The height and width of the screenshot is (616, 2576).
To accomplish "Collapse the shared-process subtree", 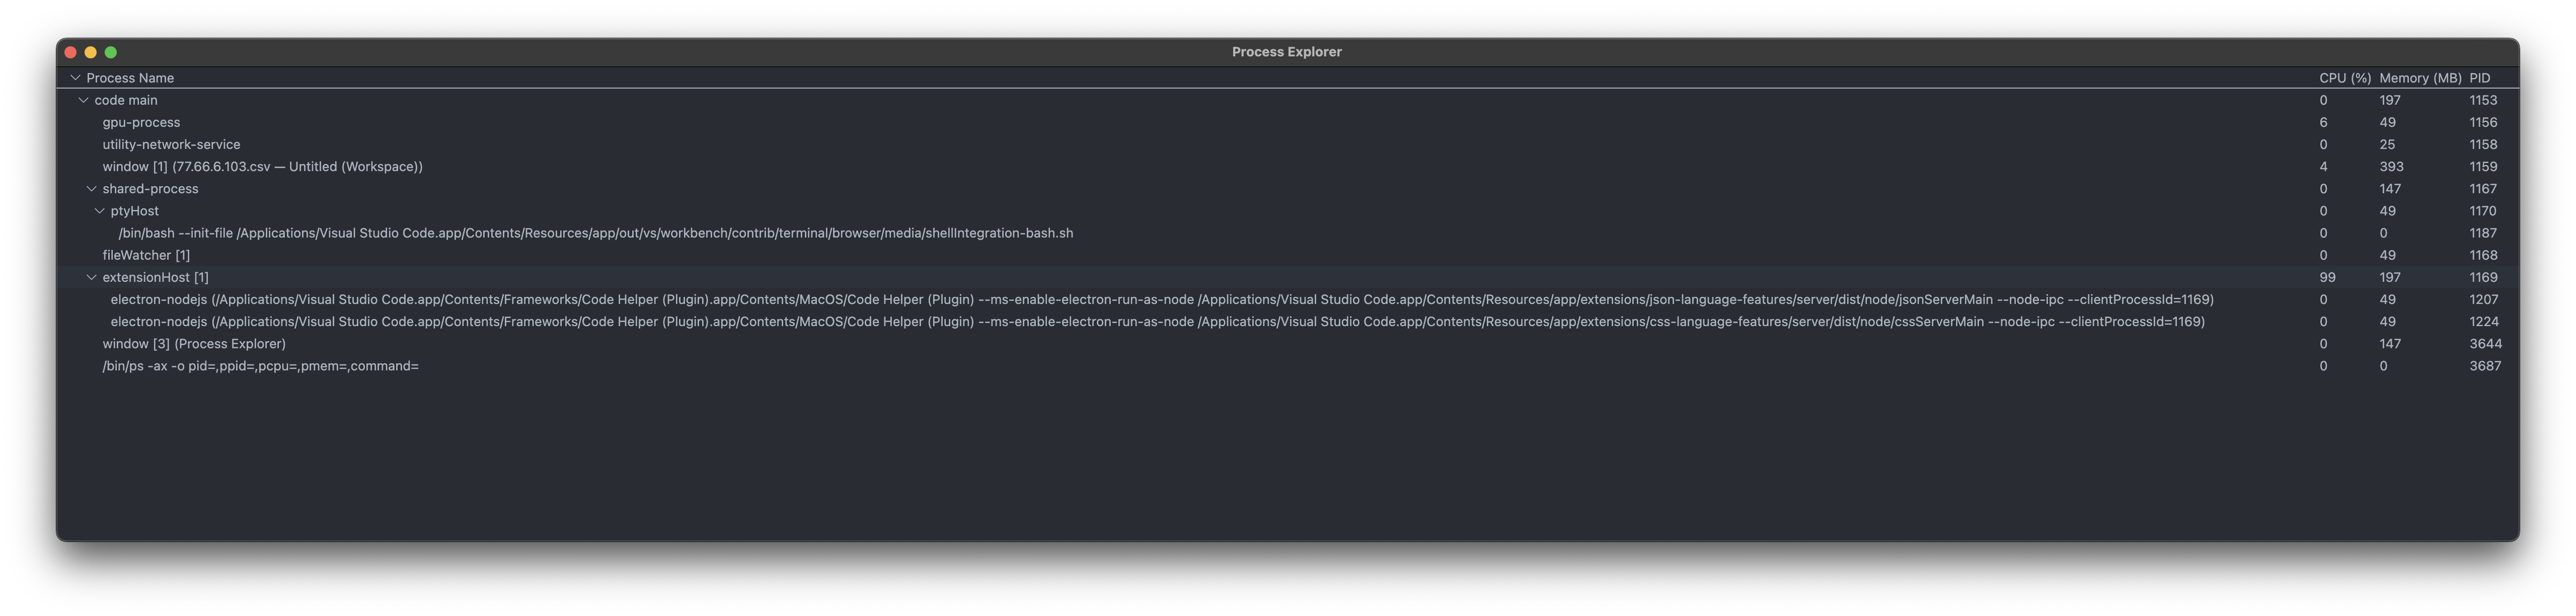I will click(x=91, y=188).
